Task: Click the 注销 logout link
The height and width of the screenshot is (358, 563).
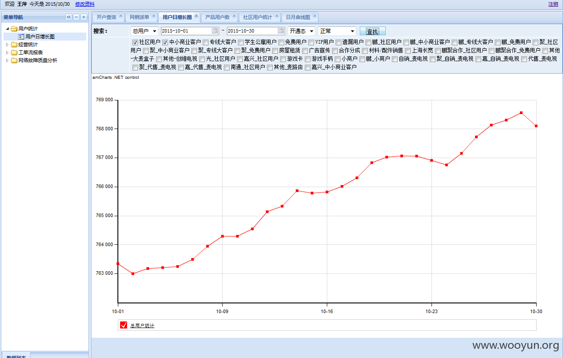Action: coord(553,4)
